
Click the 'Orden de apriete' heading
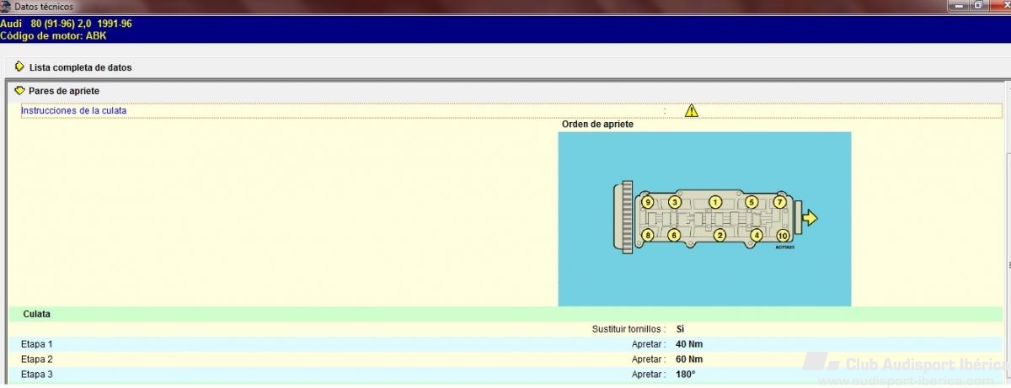[x=597, y=124]
